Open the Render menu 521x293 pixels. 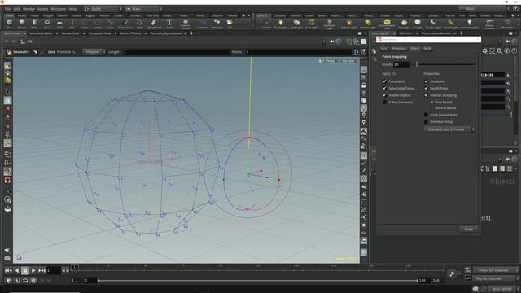click(x=29, y=9)
